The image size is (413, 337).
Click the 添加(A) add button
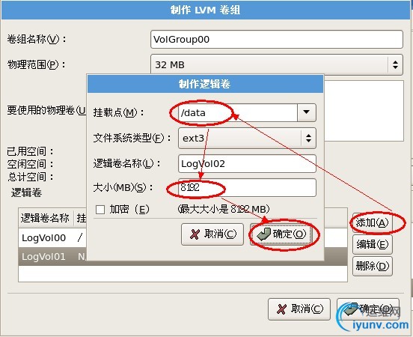pyautogui.click(x=372, y=223)
